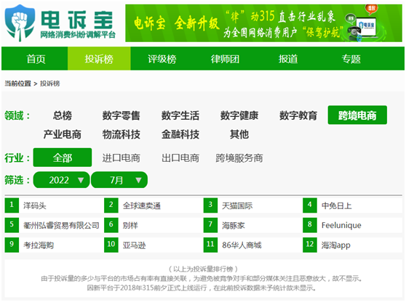Screen dimensions: 406x302
Task: Click the rank 1 badge beside 洋码头
Action: click(12, 205)
